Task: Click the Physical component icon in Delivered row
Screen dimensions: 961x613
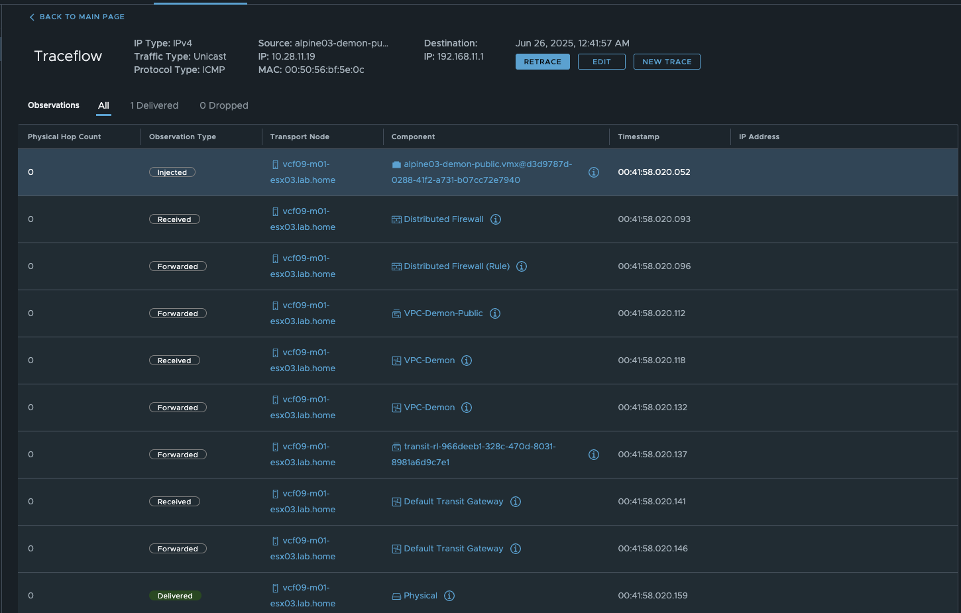Action: click(x=395, y=595)
